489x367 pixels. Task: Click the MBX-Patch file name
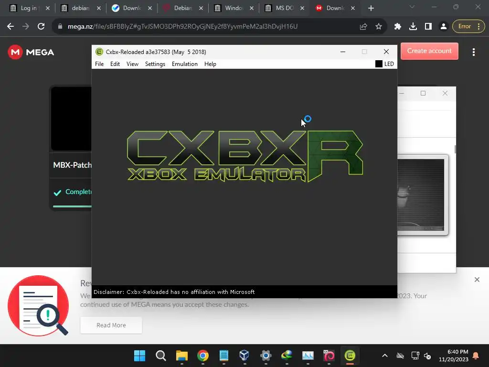tap(73, 165)
